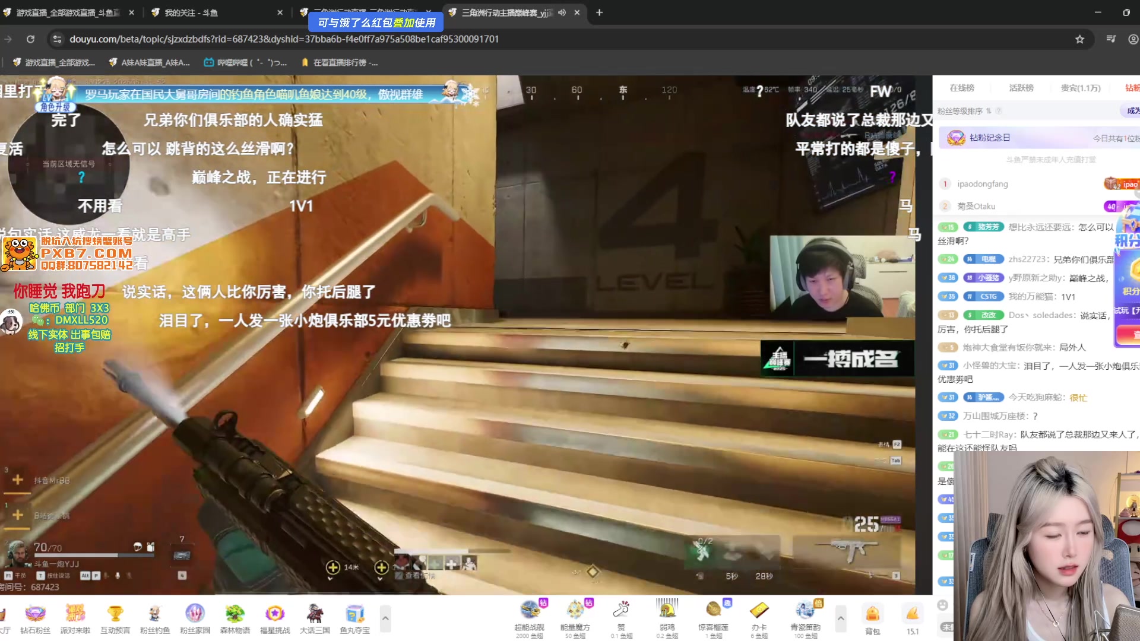
Task: Expand the gift list with the up chevron
Action: 841,618
